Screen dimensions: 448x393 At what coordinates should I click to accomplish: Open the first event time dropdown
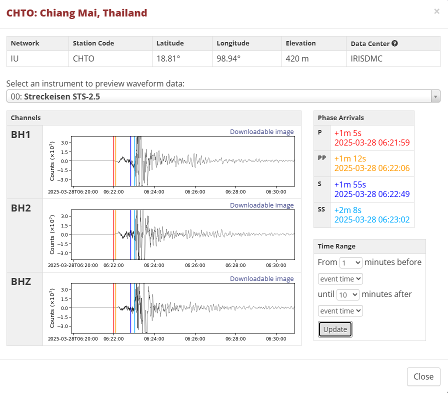tap(340, 278)
